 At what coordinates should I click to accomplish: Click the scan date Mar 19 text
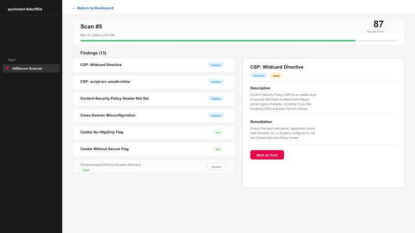98,35
